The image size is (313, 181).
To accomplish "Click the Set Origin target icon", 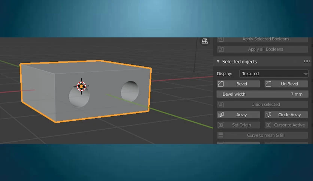I will tap(221, 125).
